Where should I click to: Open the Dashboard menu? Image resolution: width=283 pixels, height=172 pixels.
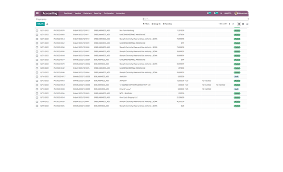pyautogui.click(x=68, y=13)
